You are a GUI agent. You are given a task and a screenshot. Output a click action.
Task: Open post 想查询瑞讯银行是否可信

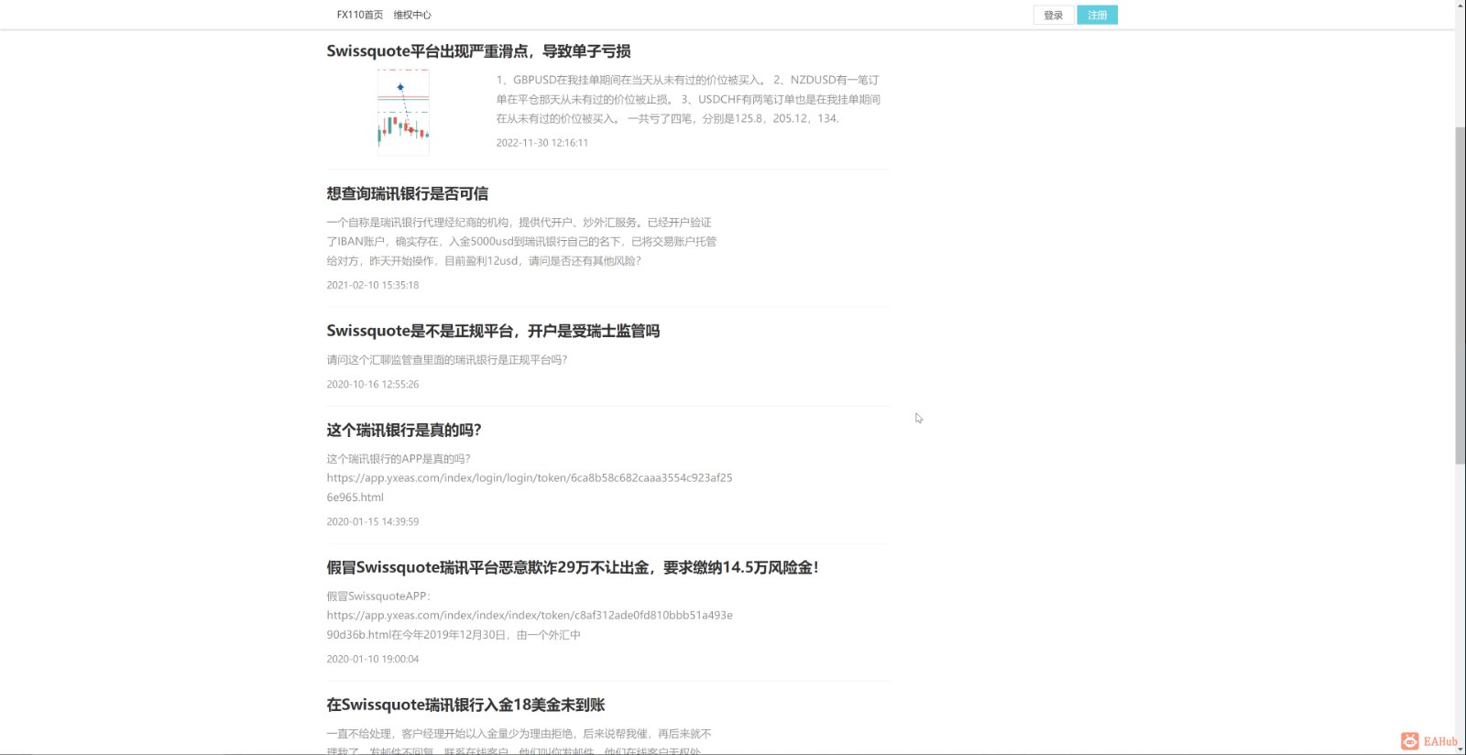point(408,193)
